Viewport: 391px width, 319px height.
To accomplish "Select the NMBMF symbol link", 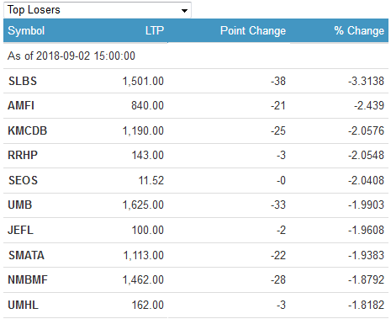I will click(28, 279).
